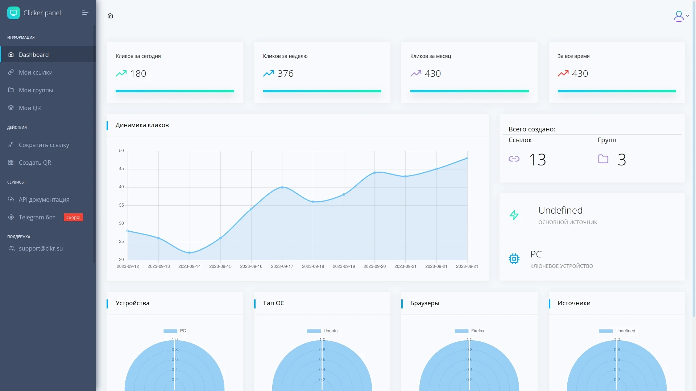Click the link icon next to 13
696x391 pixels.
(x=514, y=159)
